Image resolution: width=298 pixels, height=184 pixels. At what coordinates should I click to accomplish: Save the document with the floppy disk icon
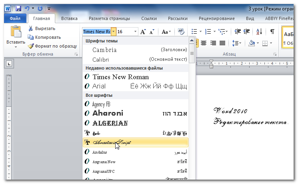coord(18,8)
